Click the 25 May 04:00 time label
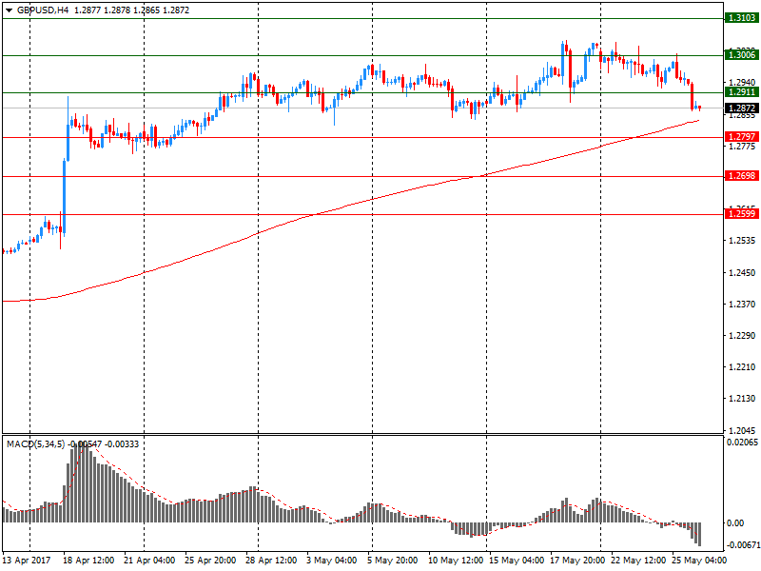Viewport: 761px width, 571px height. click(699, 560)
